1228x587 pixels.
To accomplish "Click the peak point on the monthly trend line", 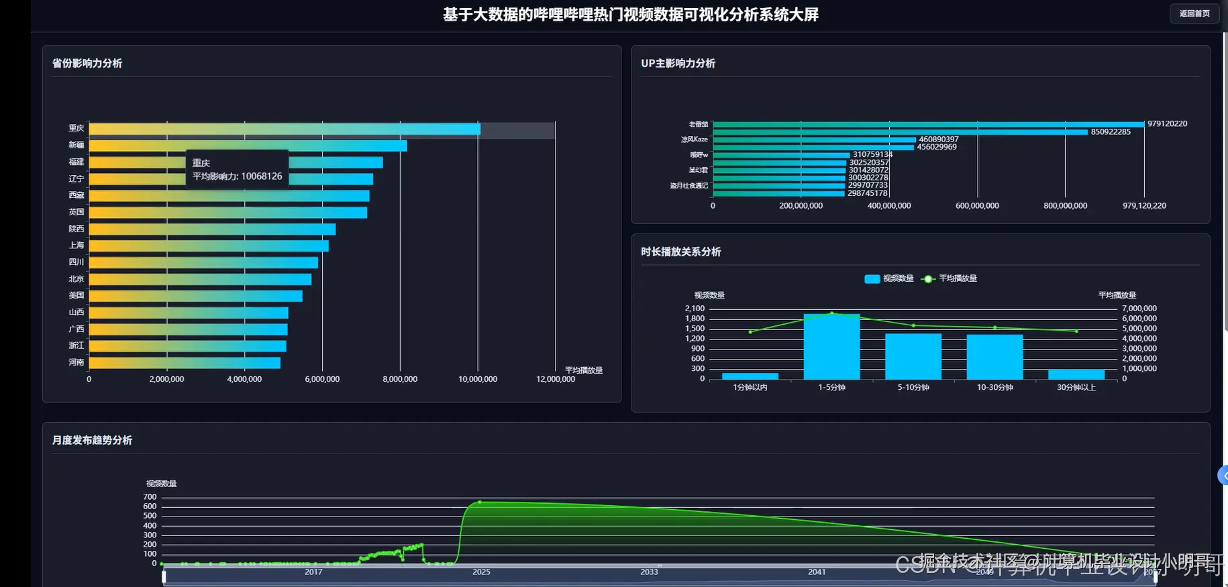I will coord(479,502).
